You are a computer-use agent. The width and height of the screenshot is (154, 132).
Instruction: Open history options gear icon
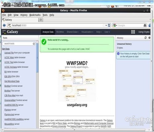coord(149,38)
